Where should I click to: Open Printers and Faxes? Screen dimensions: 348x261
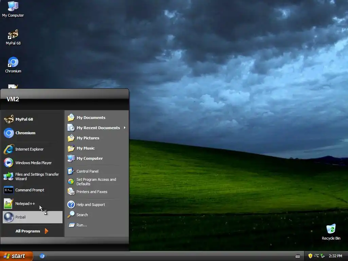(97, 192)
